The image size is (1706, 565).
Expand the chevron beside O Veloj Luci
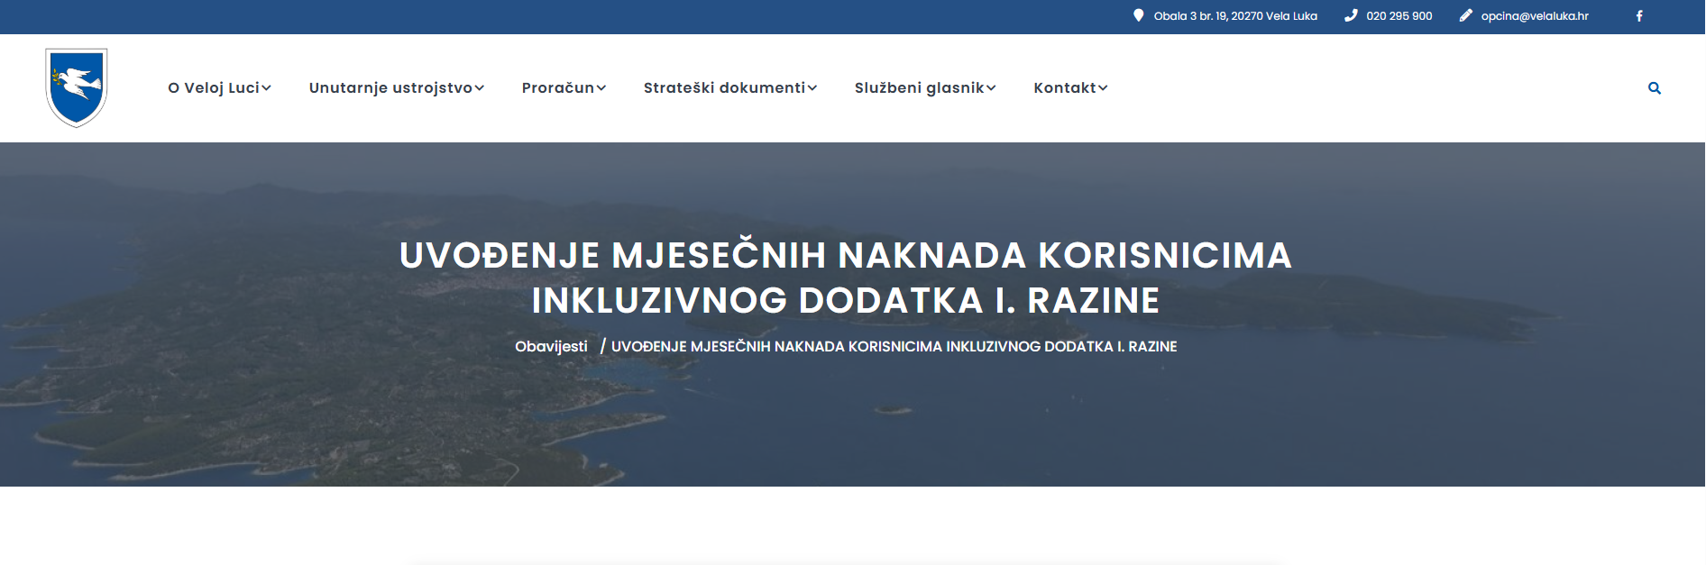point(267,88)
